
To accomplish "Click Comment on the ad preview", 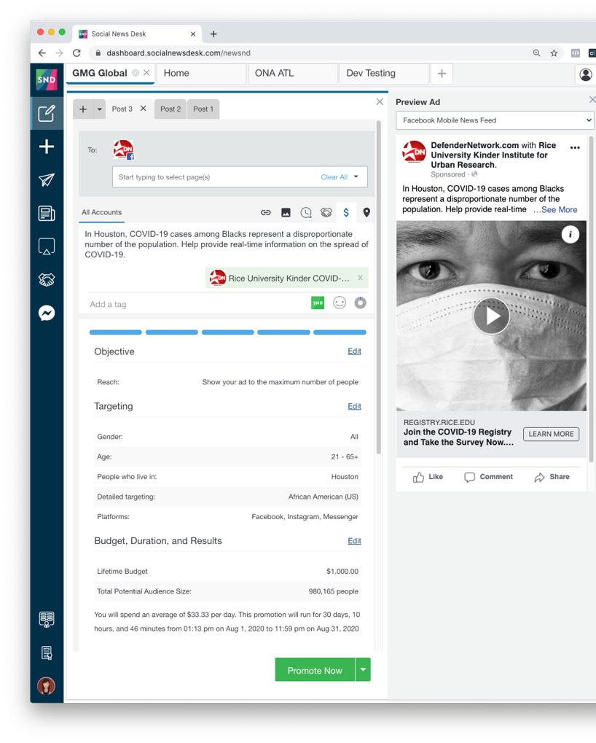I will 489,477.
